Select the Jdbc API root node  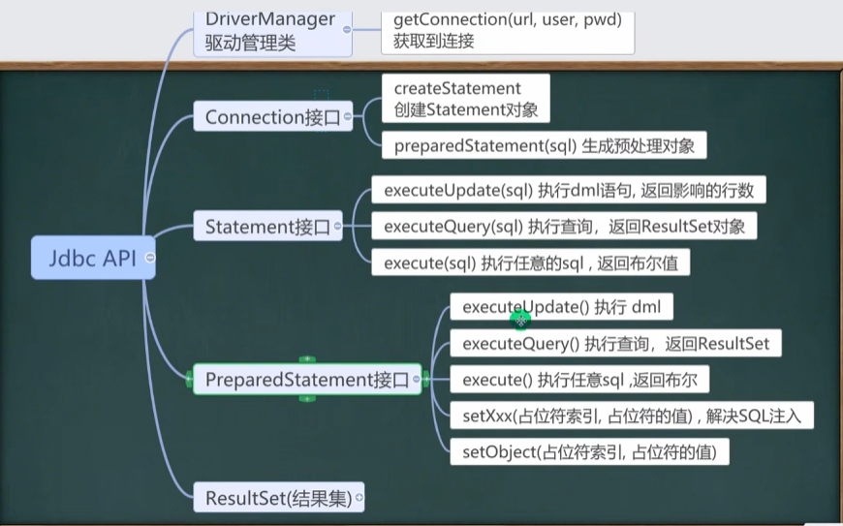pyautogui.click(x=93, y=258)
